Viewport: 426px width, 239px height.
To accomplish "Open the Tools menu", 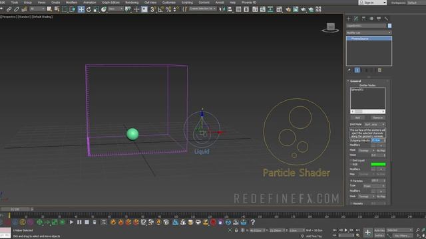I will click(15, 3).
